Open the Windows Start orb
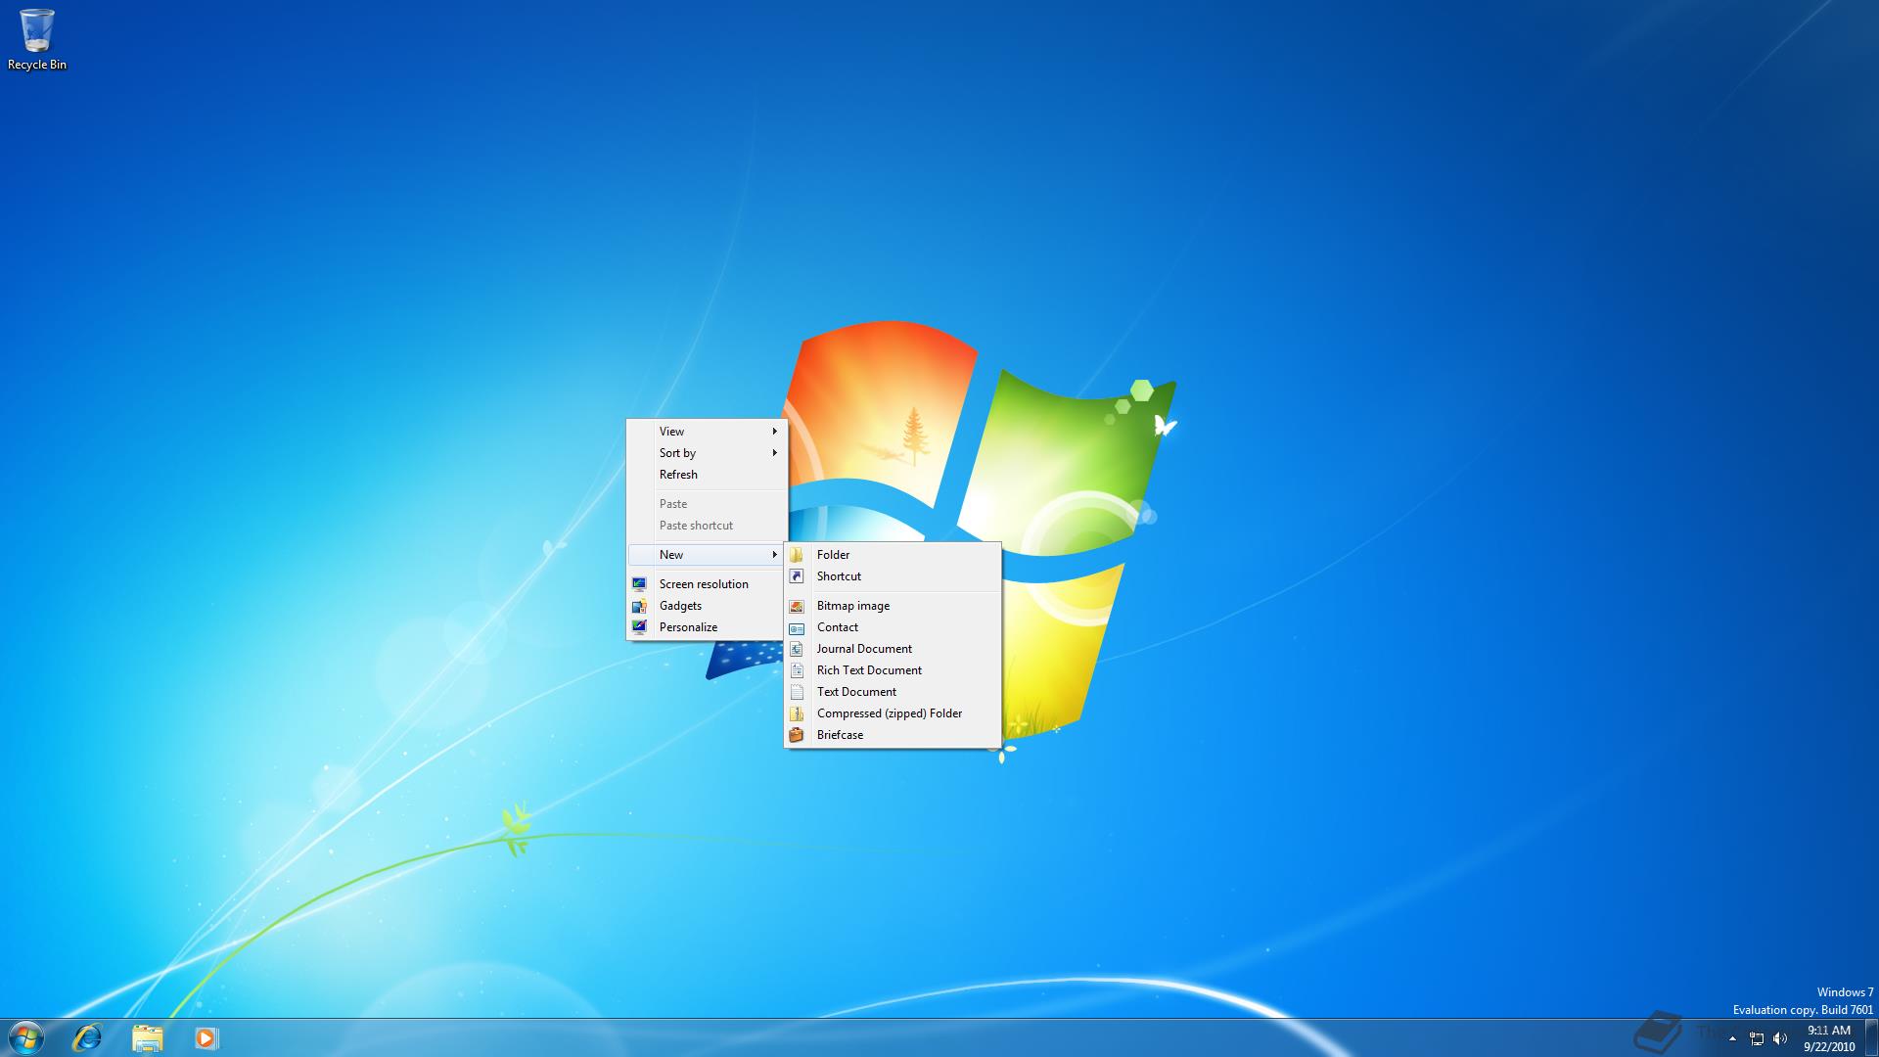This screenshot has width=1879, height=1057. pos(25,1037)
